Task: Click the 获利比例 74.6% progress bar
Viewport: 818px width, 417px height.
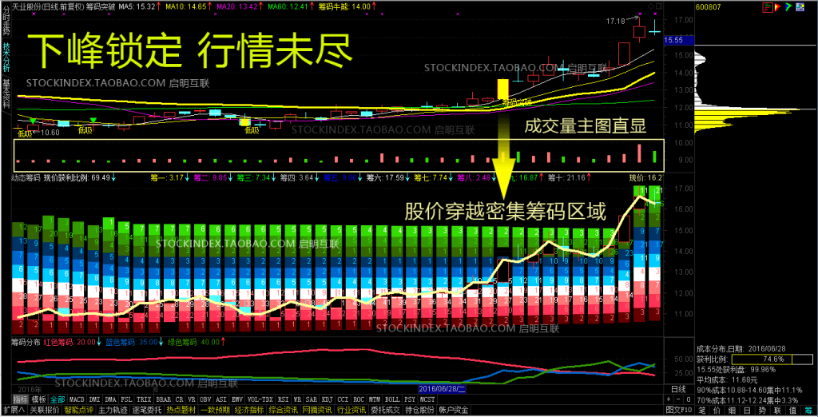Action: click(772, 359)
